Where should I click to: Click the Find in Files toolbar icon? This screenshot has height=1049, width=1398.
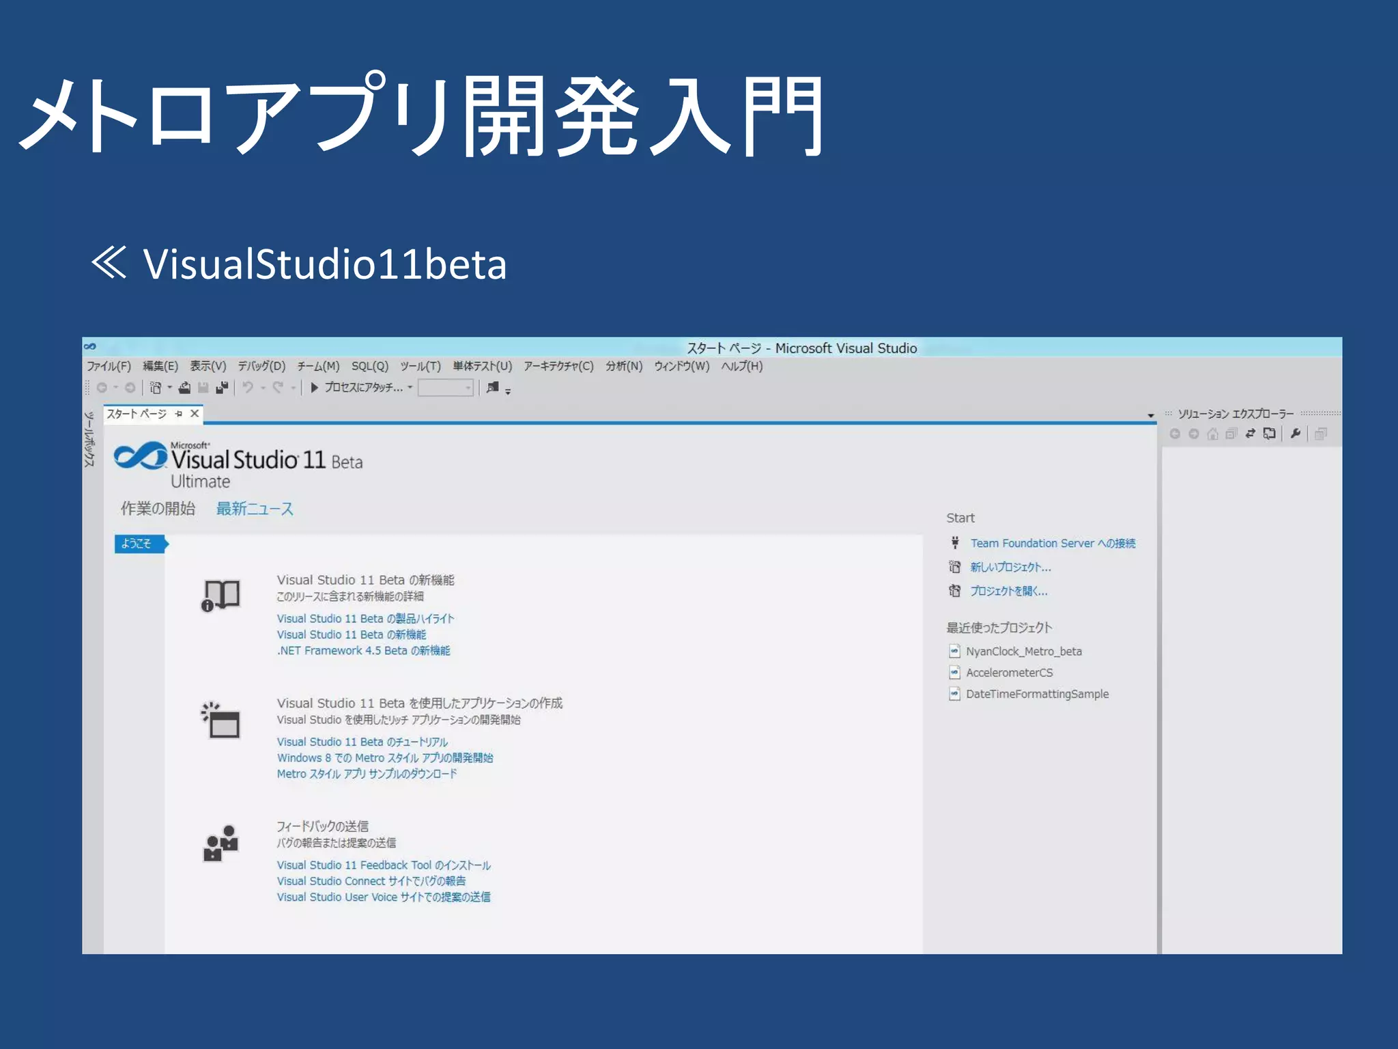(x=492, y=388)
